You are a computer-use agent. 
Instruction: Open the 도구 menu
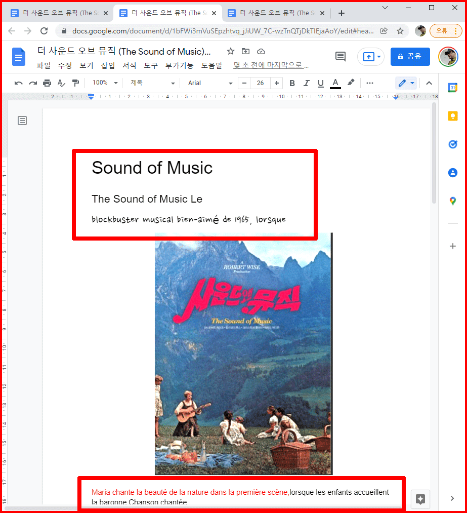151,65
